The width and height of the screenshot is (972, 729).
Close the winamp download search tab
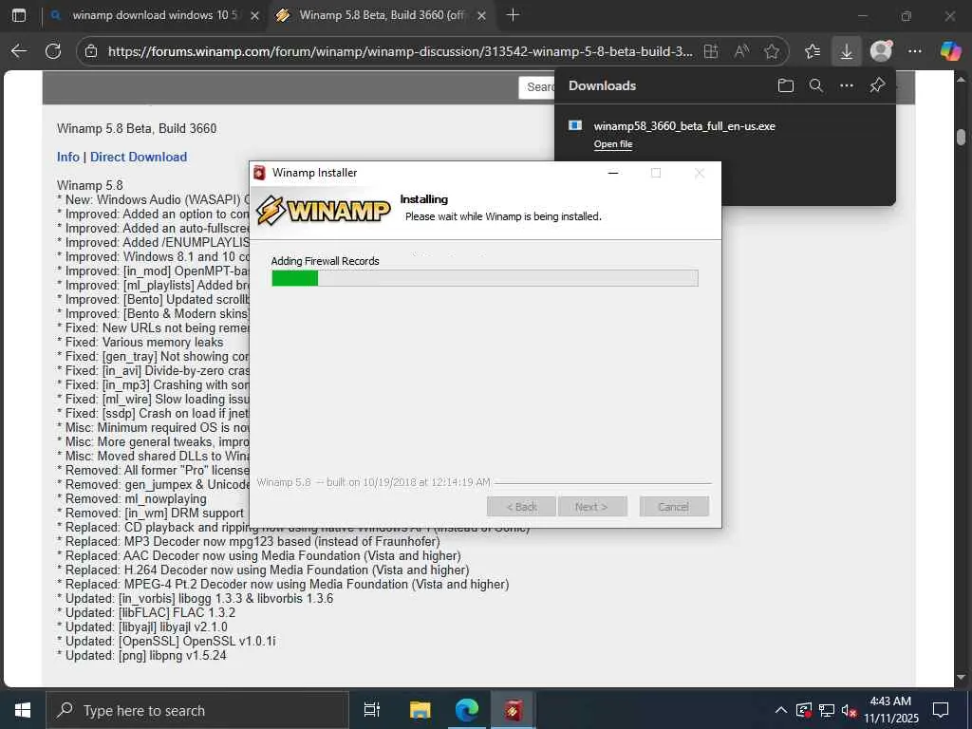254,15
